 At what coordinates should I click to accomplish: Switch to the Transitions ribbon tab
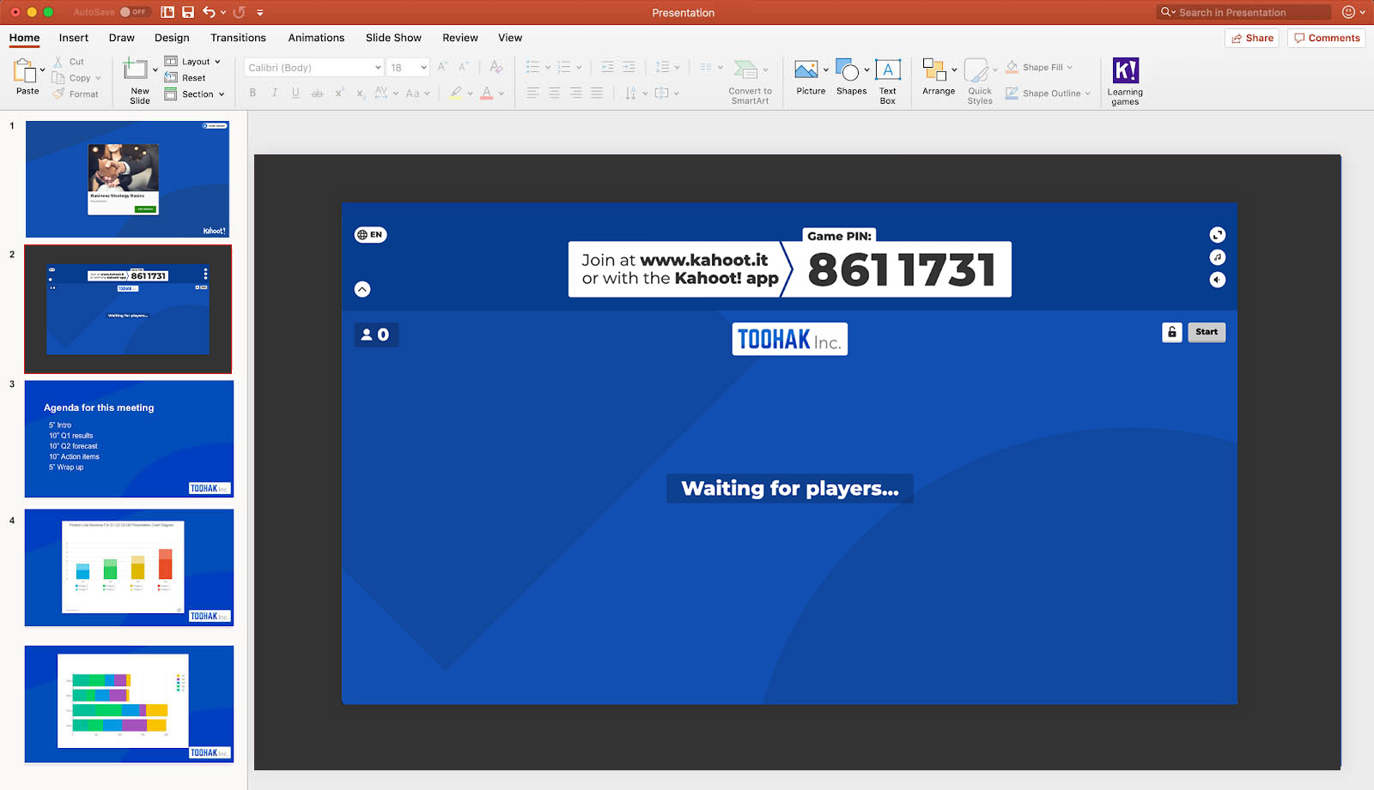[238, 38]
